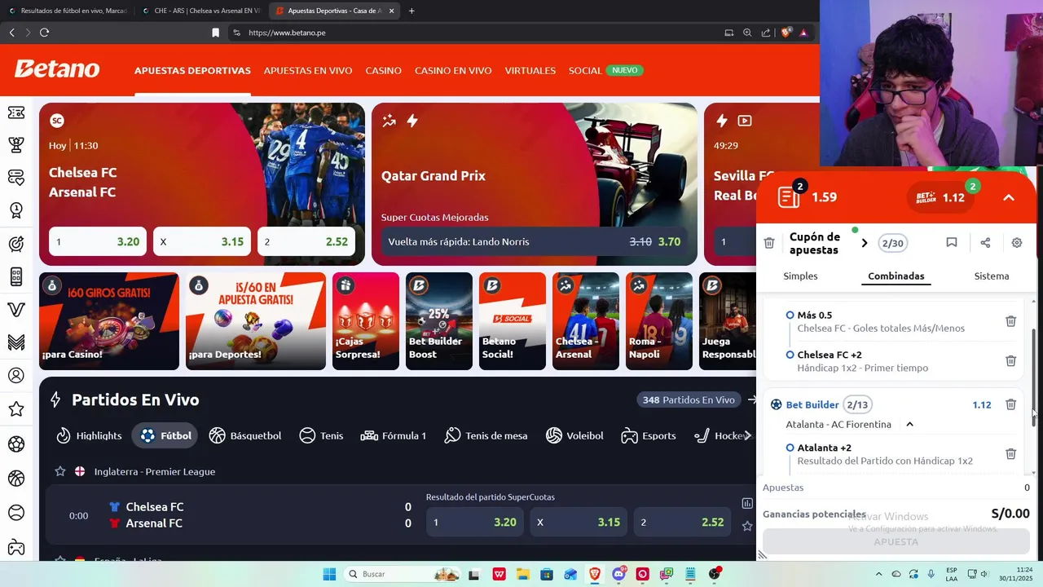Go to Casino section
The height and width of the screenshot is (587, 1043).
pyautogui.click(x=383, y=70)
